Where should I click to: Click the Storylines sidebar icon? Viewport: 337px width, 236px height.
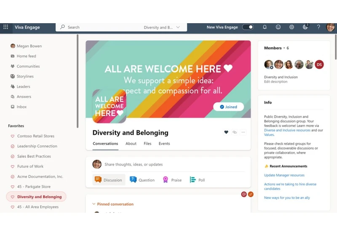coord(13,76)
